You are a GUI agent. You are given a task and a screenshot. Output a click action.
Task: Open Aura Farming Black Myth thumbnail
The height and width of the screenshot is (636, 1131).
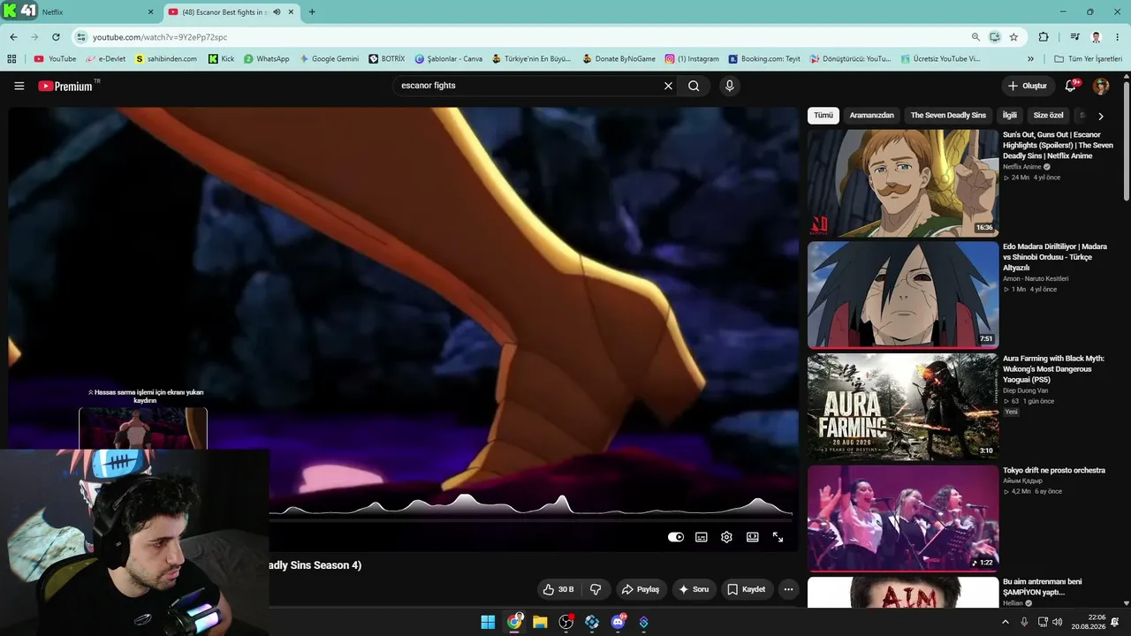903,407
